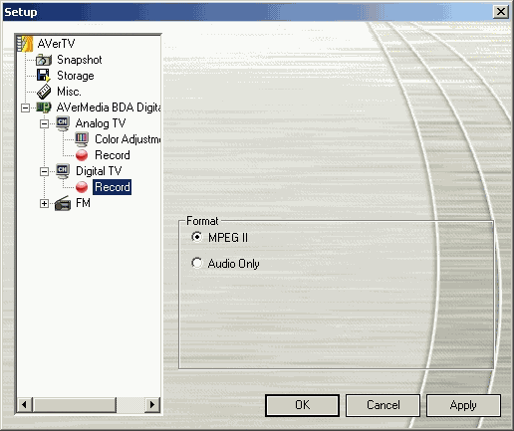This screenshot has width=514, height=431.
Task: Click the AVerMedia BDA card icon
Action: (44, 108)
